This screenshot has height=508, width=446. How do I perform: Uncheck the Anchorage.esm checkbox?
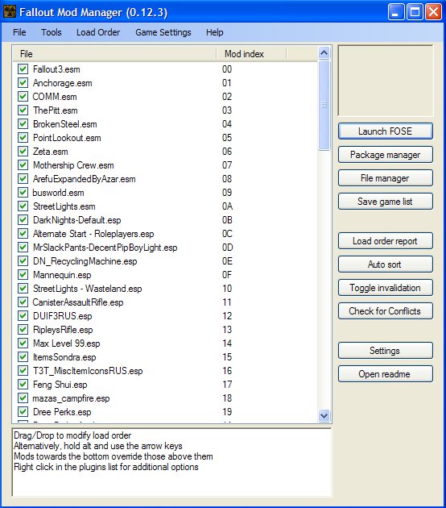tap(23, 83)
